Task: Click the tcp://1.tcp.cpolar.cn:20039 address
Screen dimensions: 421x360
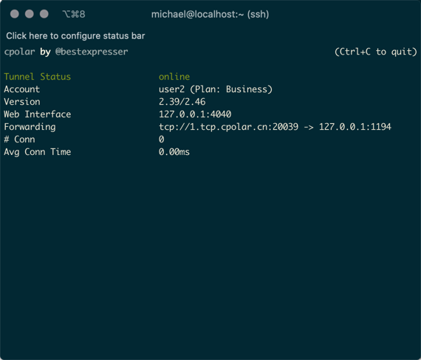Action: coord(228,127)
